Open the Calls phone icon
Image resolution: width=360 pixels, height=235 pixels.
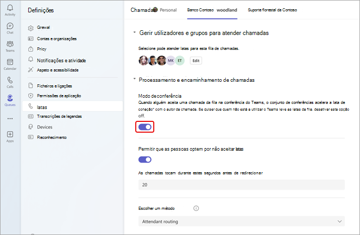click(x=10, y=80)
